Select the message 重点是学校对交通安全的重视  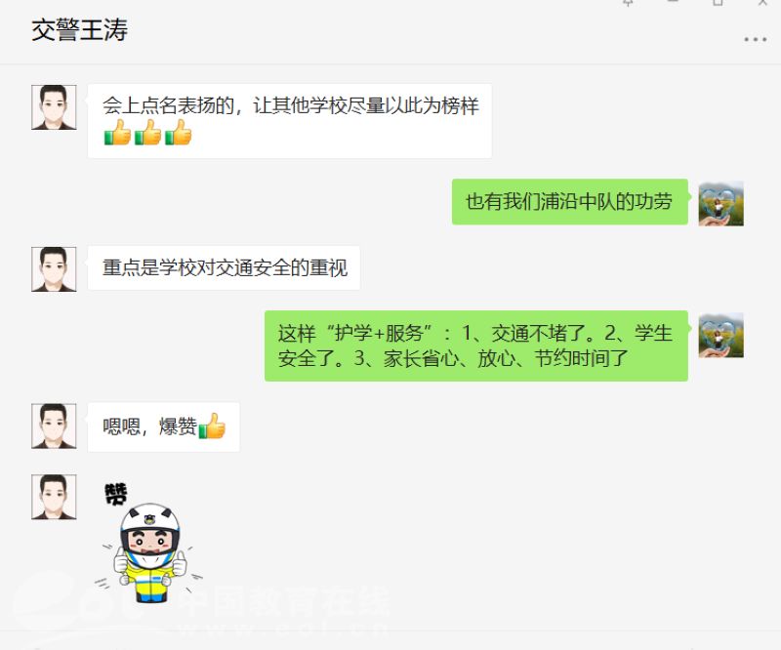click(x=224, y=268)
